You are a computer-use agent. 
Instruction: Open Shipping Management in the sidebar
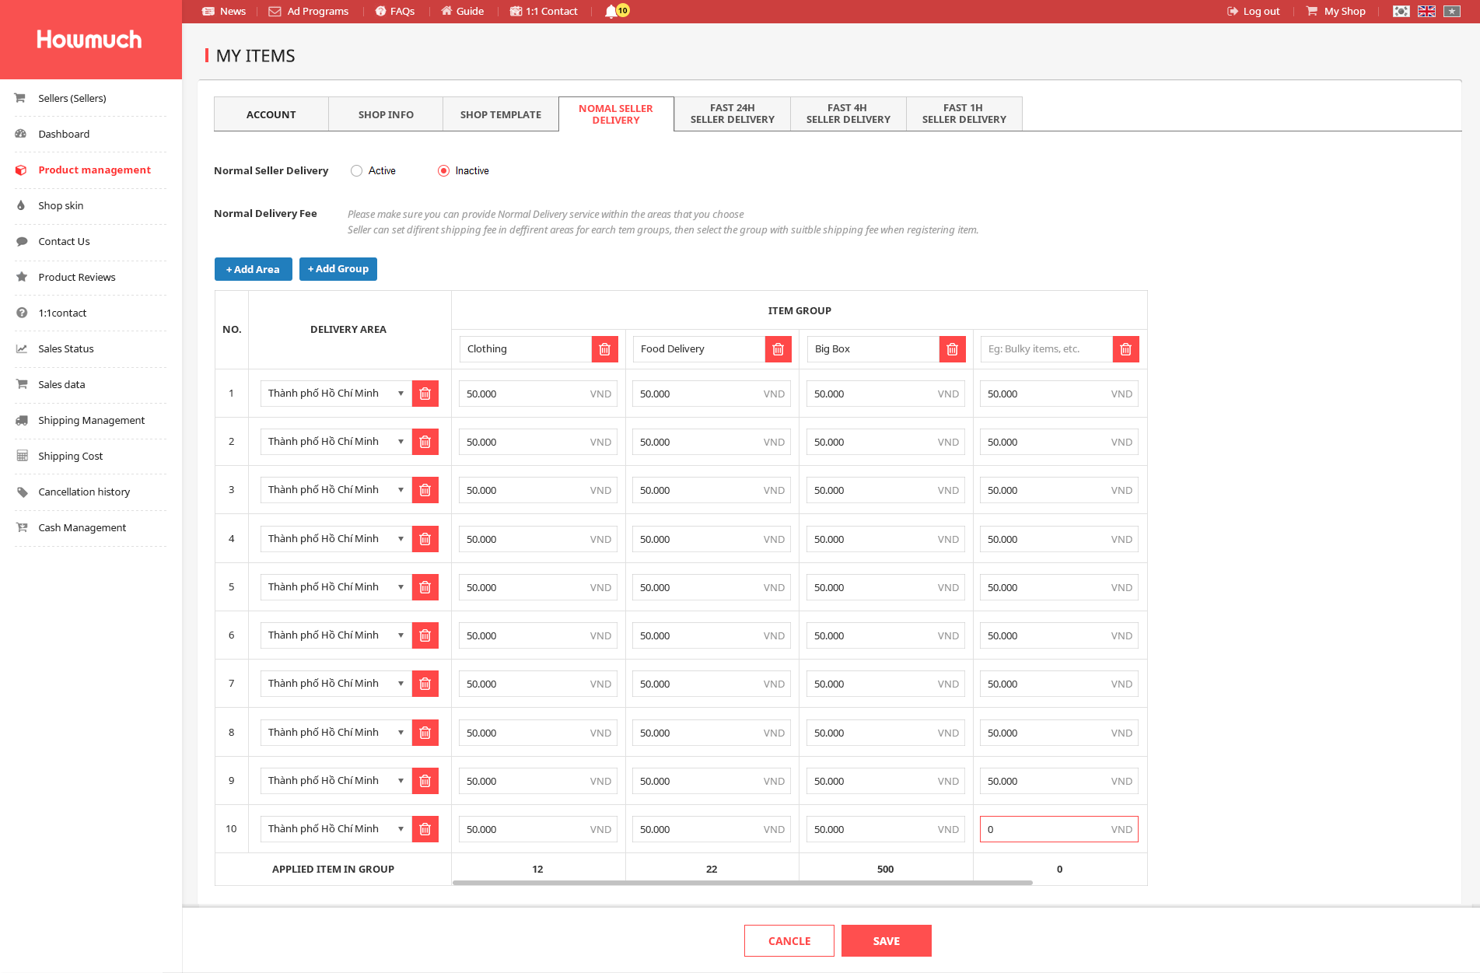(x=91, y=420)
